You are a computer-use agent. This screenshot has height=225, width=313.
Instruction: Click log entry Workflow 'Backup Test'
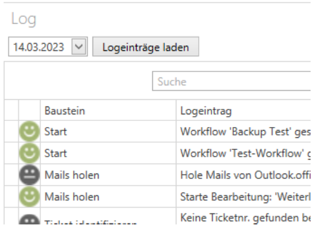(244, 131)
